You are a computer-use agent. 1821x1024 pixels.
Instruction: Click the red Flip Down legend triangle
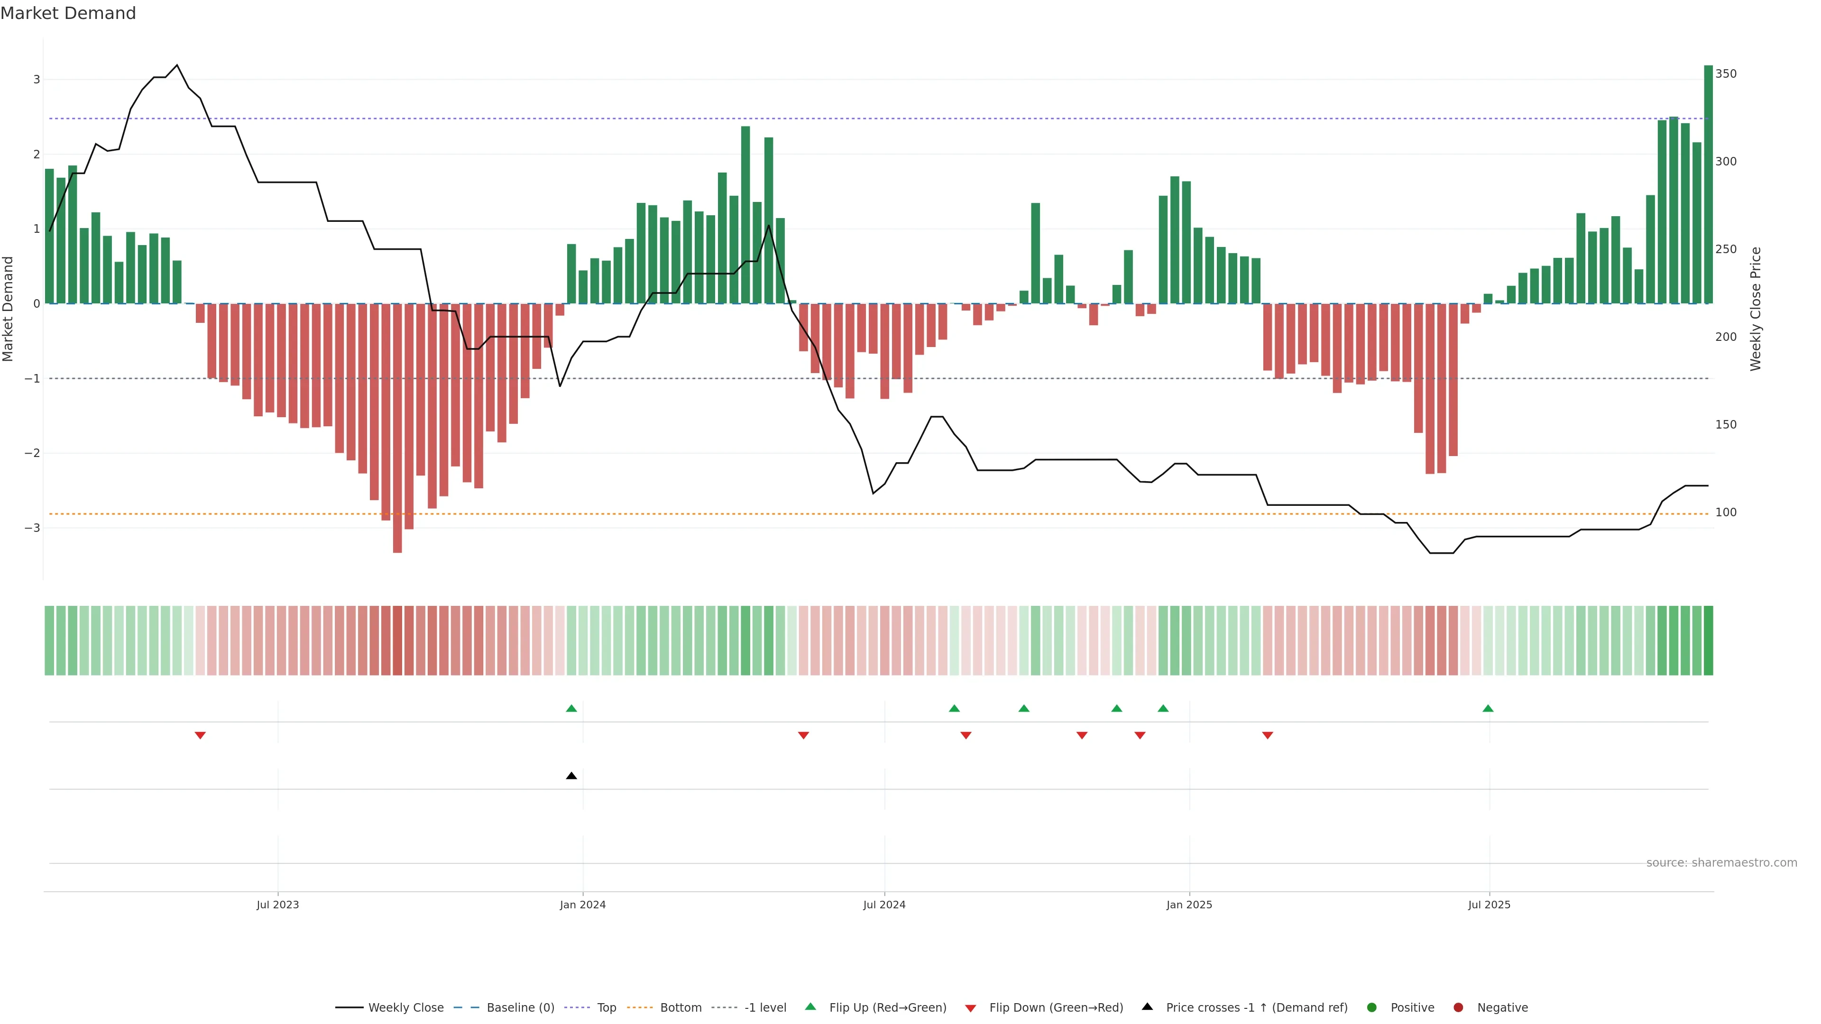click(x=971, y=1008)
